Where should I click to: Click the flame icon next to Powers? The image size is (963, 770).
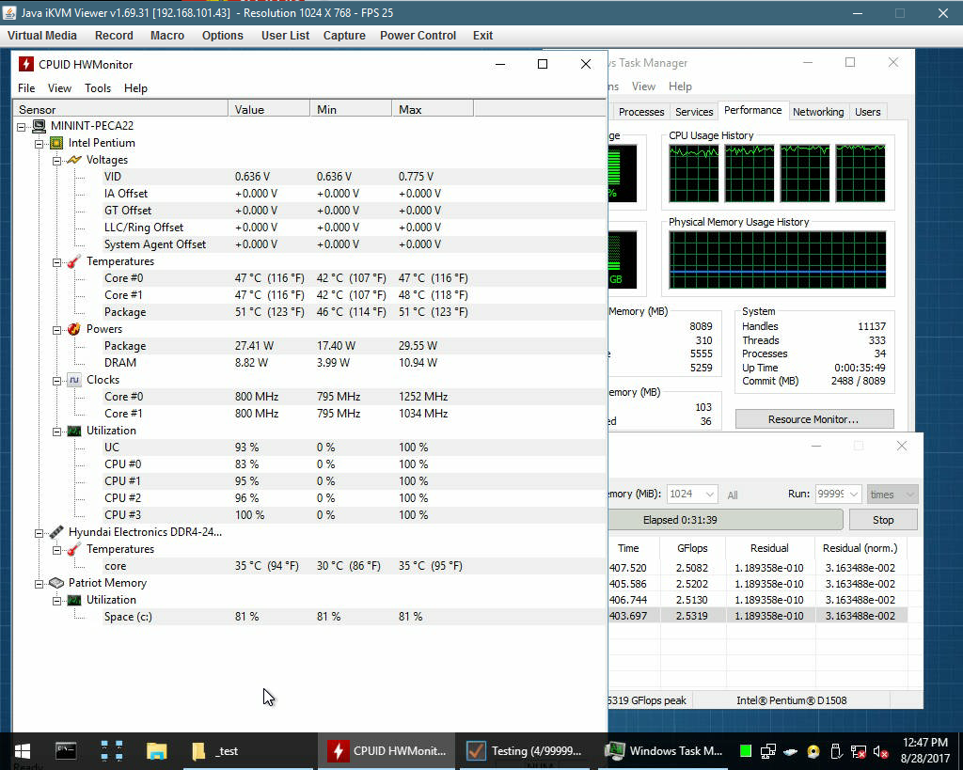point(73,329)
